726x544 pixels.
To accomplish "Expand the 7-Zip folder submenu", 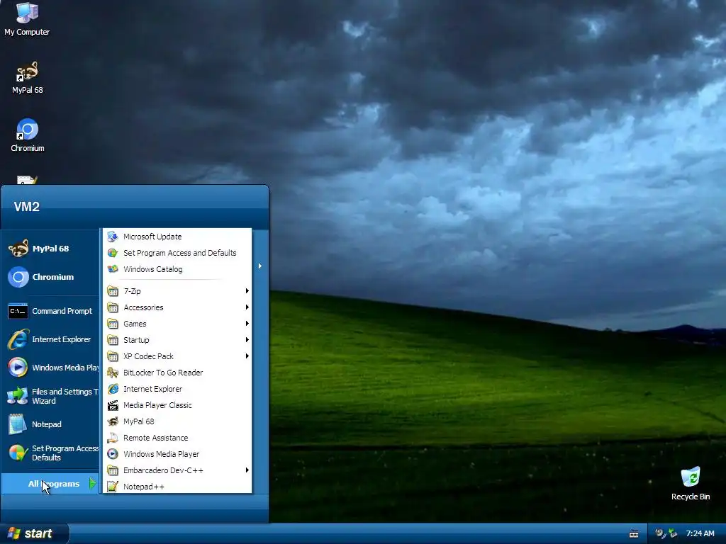I will 177,291.
